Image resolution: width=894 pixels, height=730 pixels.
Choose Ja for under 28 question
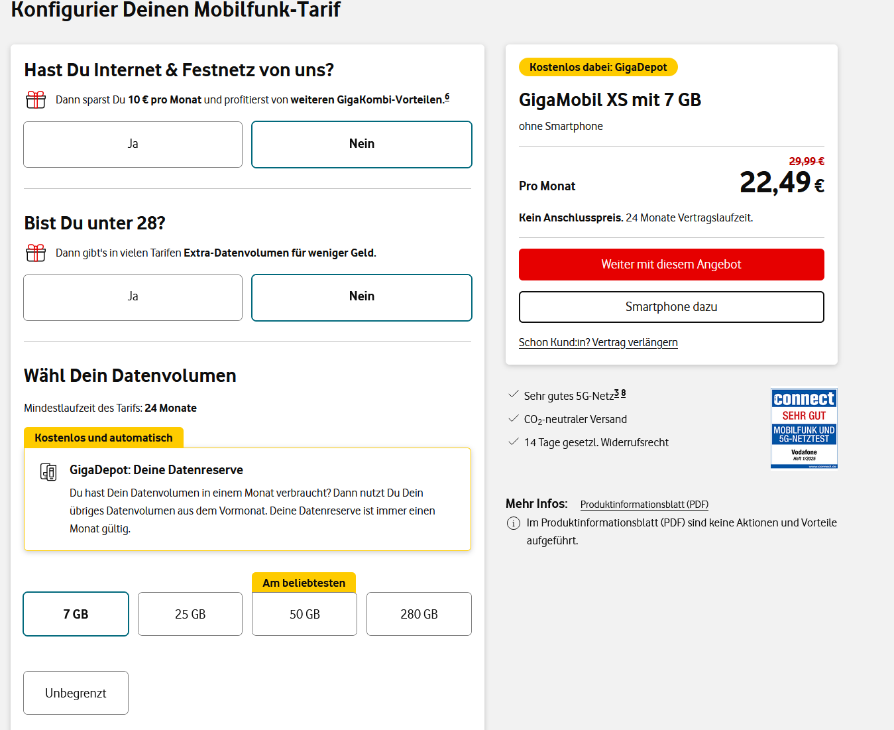(133, 297)
